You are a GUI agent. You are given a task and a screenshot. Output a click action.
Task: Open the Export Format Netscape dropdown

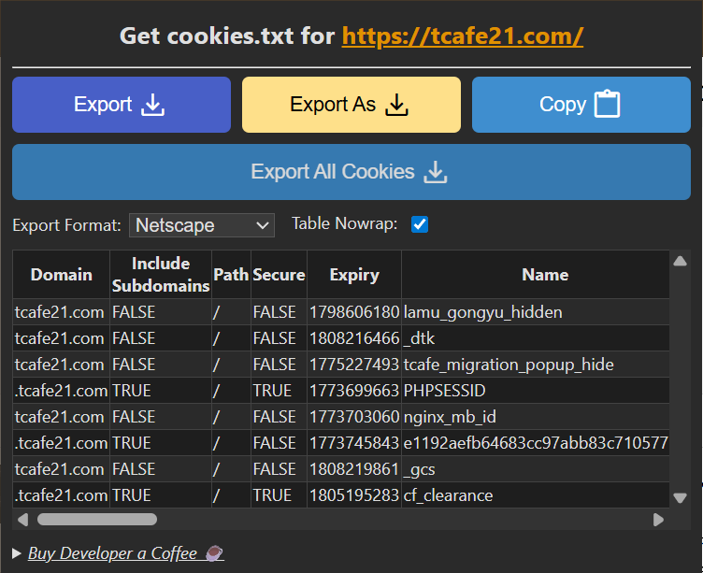(202, 225)
